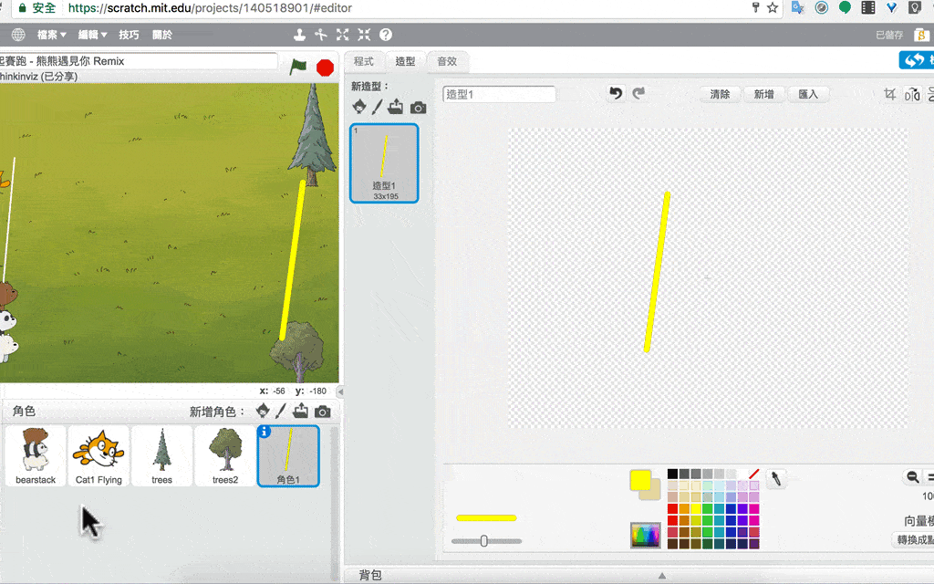
Task: Switch to the 造型 tab
Action: click(405, 61)
